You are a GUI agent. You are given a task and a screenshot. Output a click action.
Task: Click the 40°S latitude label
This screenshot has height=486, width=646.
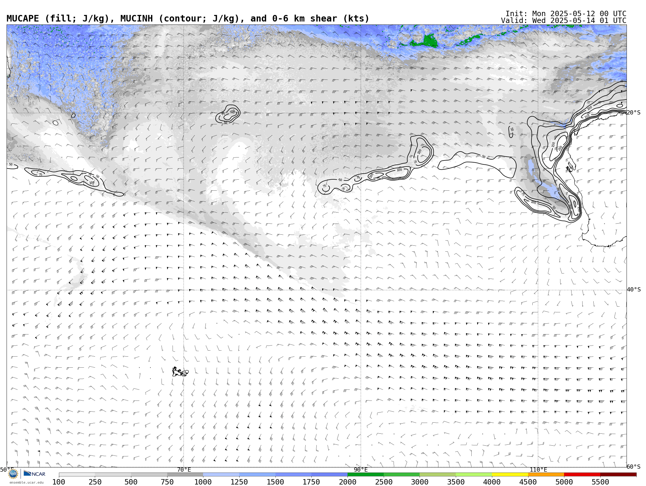pyautogui.click(x=634, y=290)
